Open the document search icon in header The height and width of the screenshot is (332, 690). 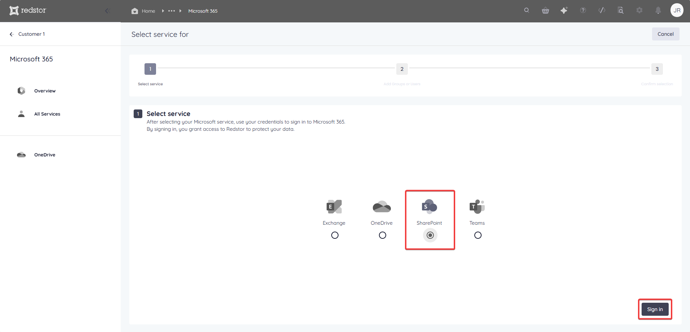click(x=621, y=10)
